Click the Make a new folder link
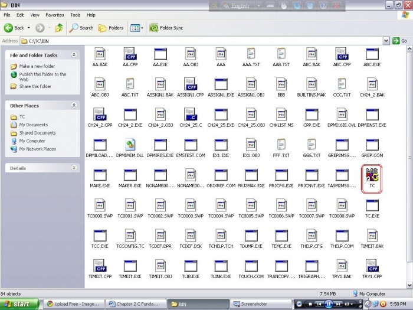Image resolution: width=413 pixels, height=310 pixels. click(37, 66)
